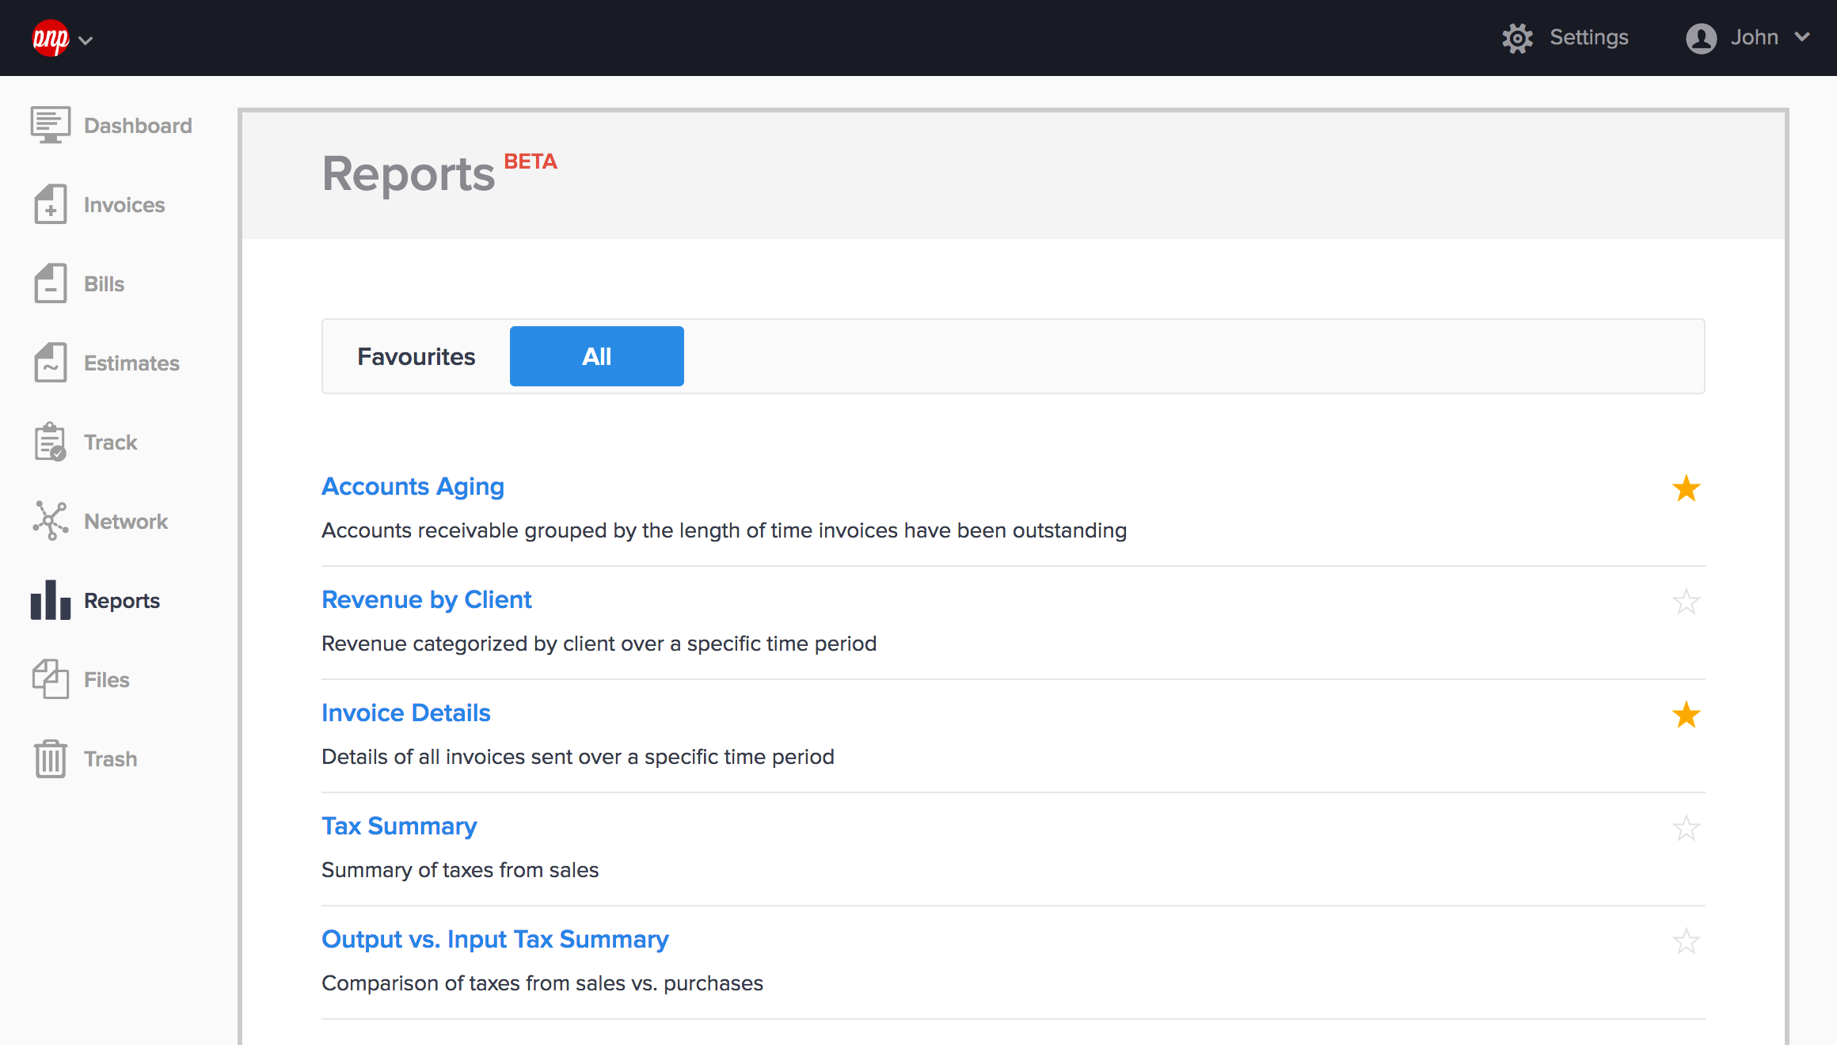Open the Accounts Aging report

414,486
